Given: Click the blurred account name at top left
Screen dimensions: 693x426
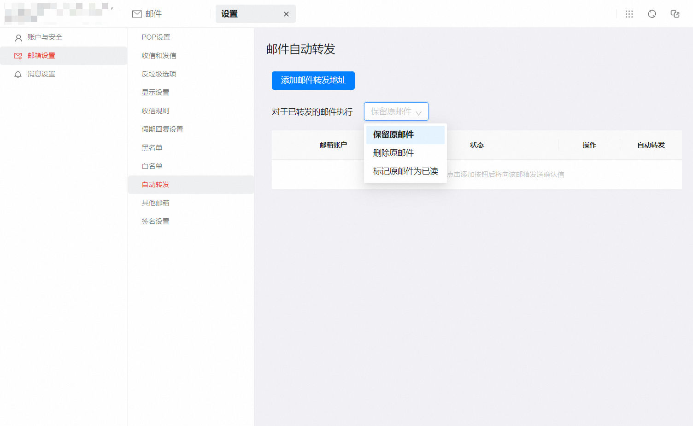Looking at the screenshot, I should point(59,13).
